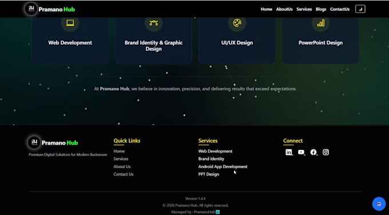This screenshot has width=389, height=215.
Task: Open Services in the top navigation
Action: [x=304, y=9]
